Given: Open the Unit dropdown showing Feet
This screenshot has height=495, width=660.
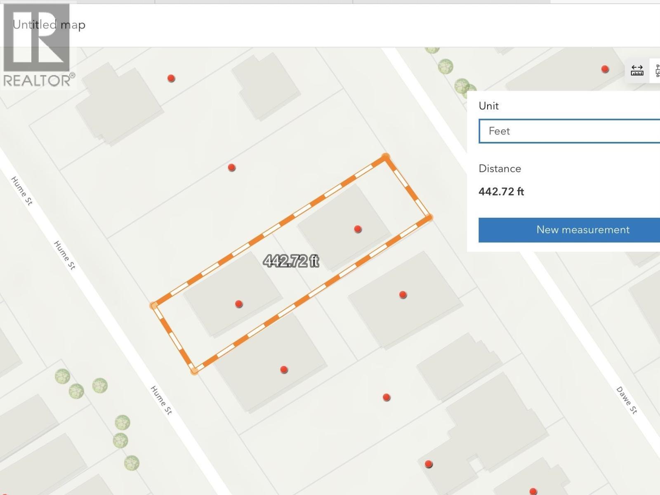Looking at the screenshot, I should (x=569, y=131).
